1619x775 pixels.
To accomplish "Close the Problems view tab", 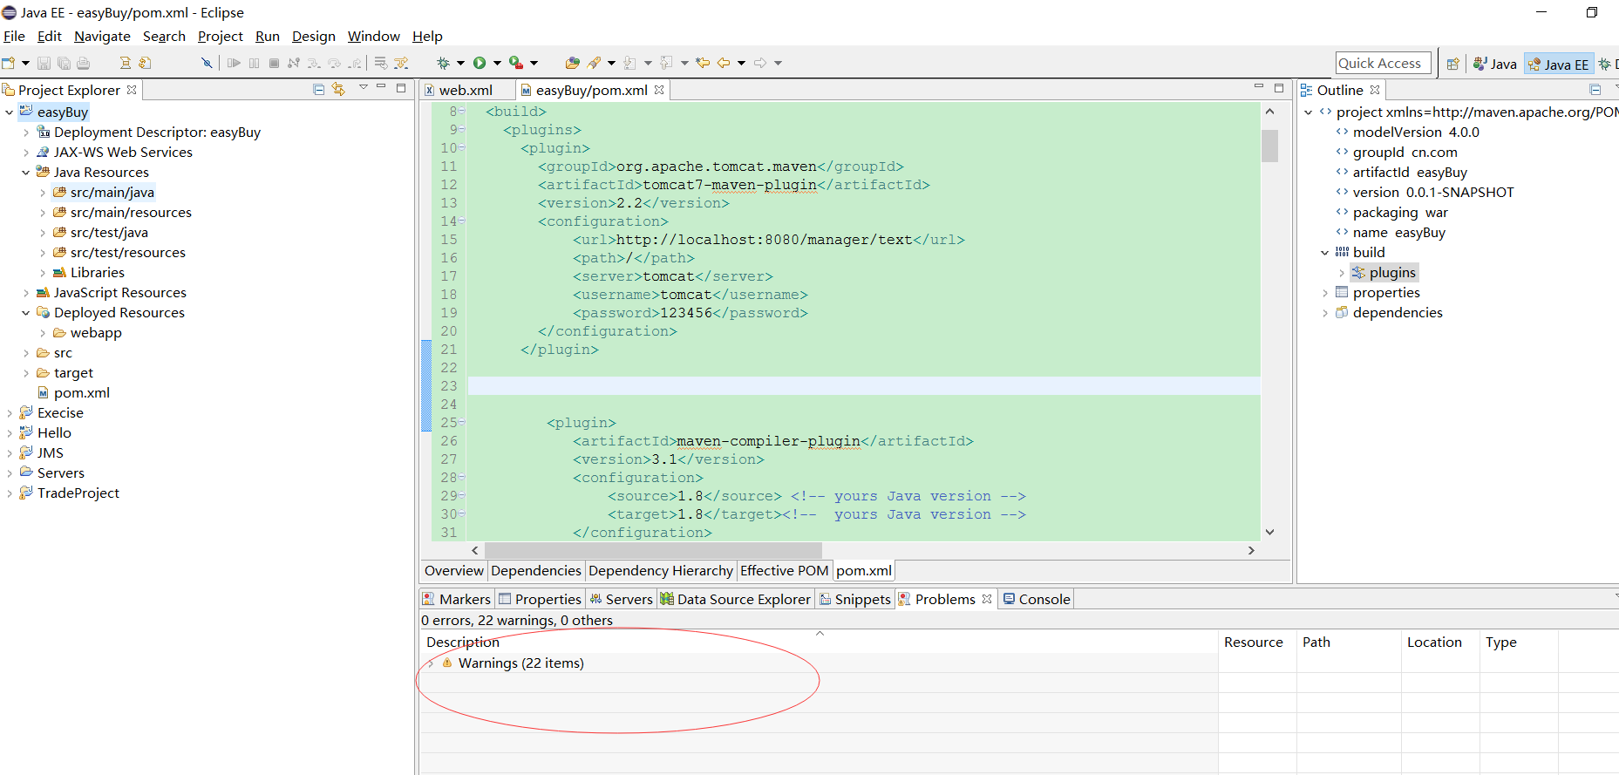I will point(987,599).
